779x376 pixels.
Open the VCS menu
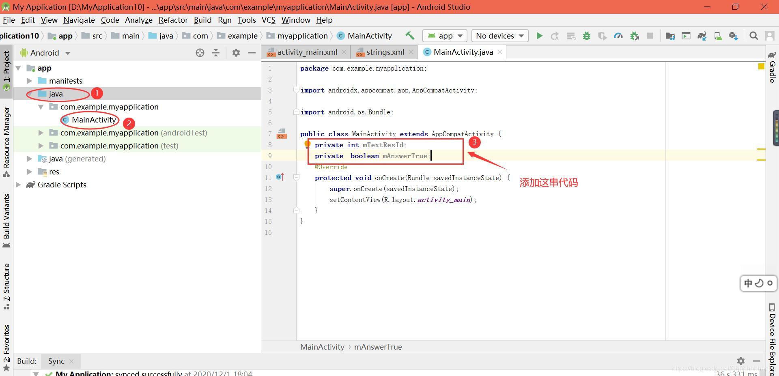(x=268, y=20)
